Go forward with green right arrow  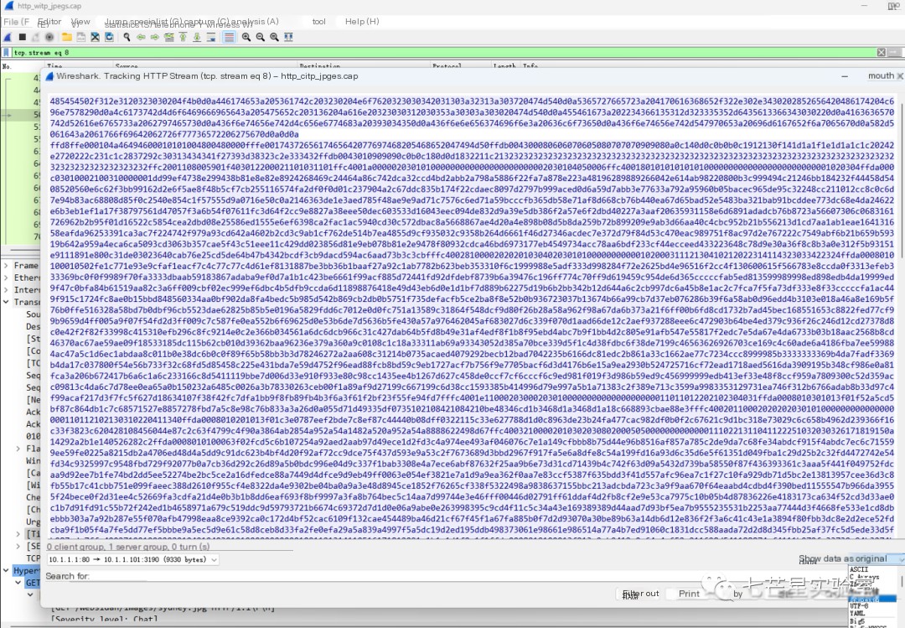155,37
